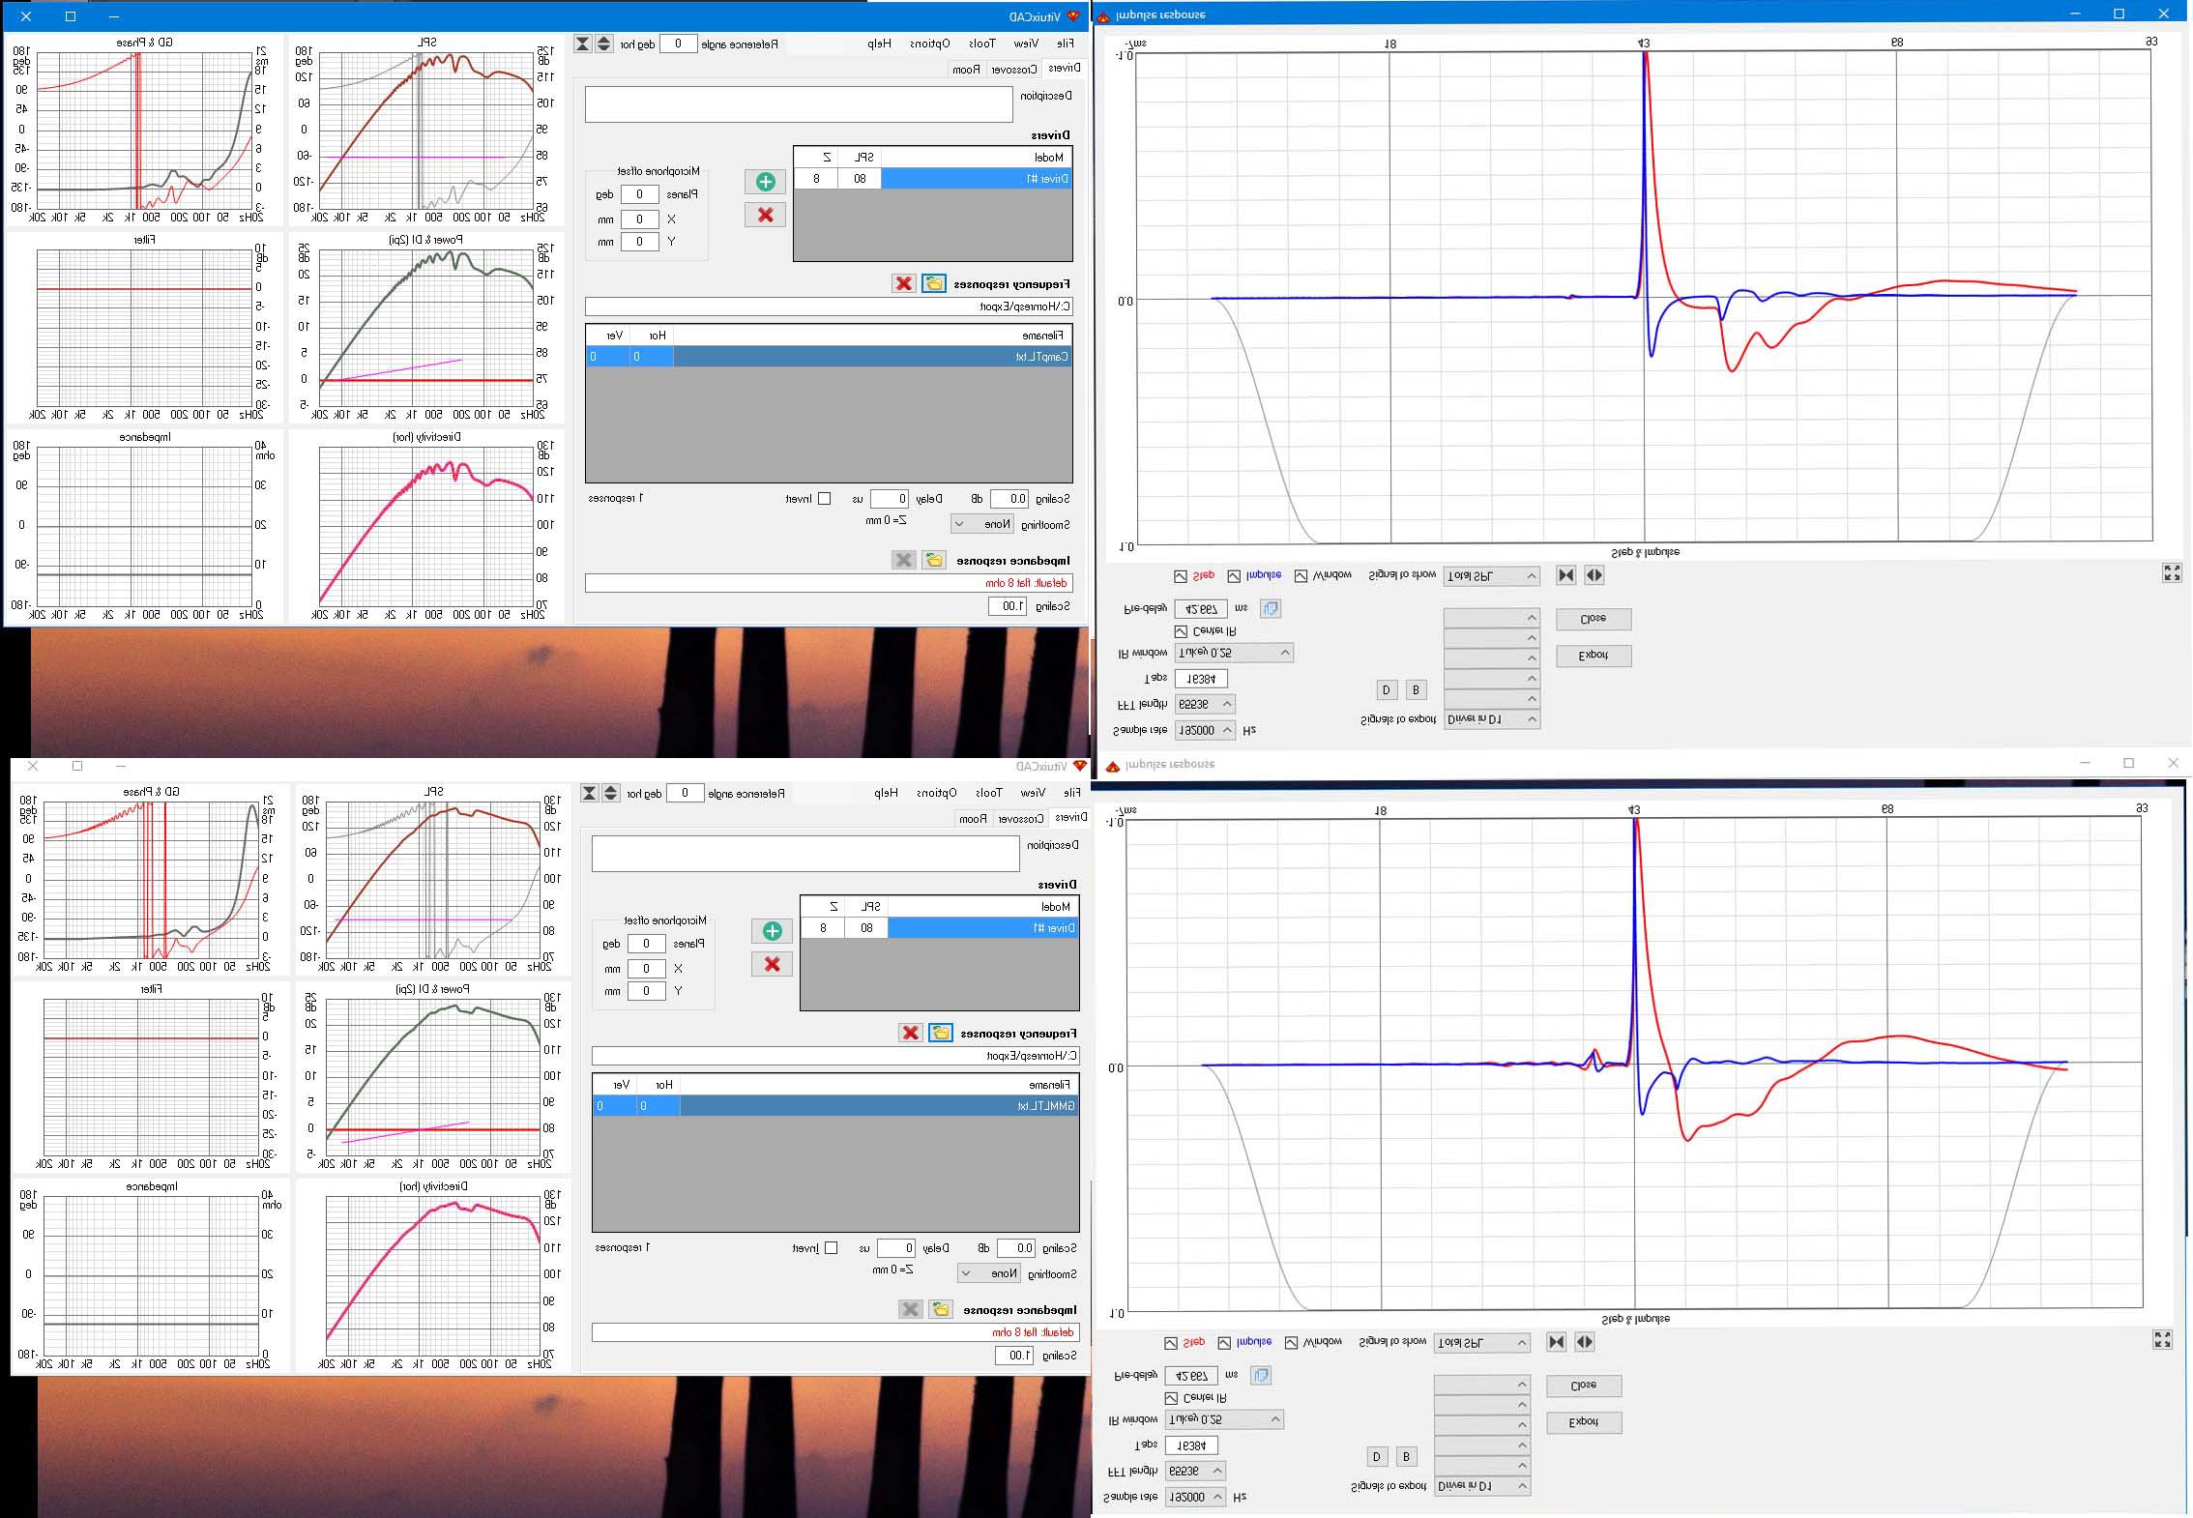Click reference angle up/down arrows in upper VituixCAD
This screenshot has width=2193, height=1518.
click(604, 44)
